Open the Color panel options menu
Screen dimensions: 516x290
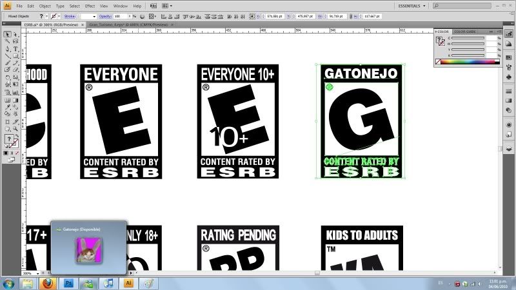(x=499, y=32)
